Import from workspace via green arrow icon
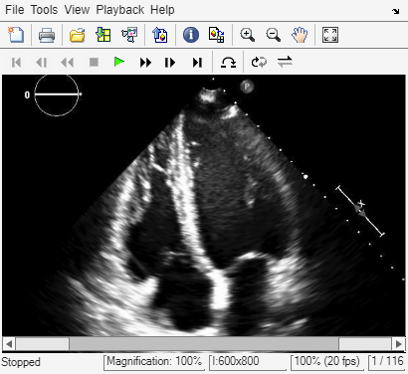This screenshot has width=408, height=374. click(103, 35)
